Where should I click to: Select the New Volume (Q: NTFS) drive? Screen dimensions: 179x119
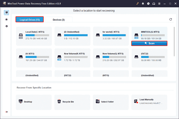[x=111, y=58]
